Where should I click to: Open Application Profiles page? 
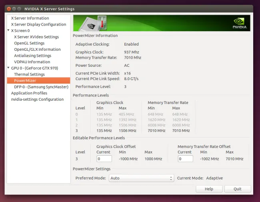click(x=29, y=93)
